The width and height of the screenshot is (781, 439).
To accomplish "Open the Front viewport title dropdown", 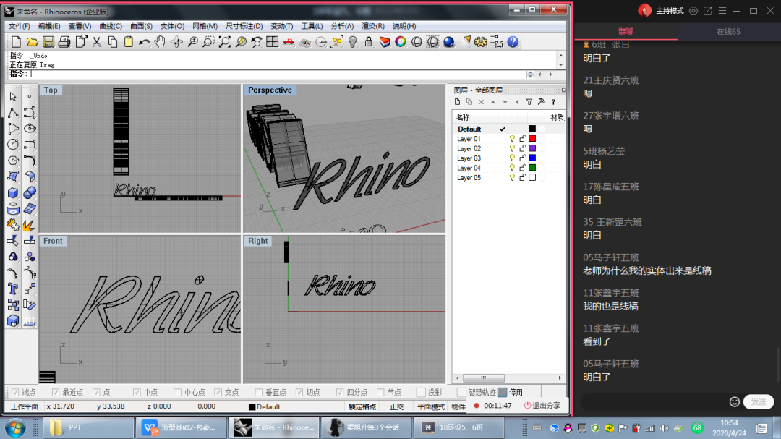I will click(x=53, y=241).
